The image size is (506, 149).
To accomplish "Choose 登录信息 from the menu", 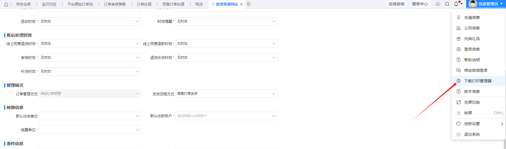I will (478, 49).
